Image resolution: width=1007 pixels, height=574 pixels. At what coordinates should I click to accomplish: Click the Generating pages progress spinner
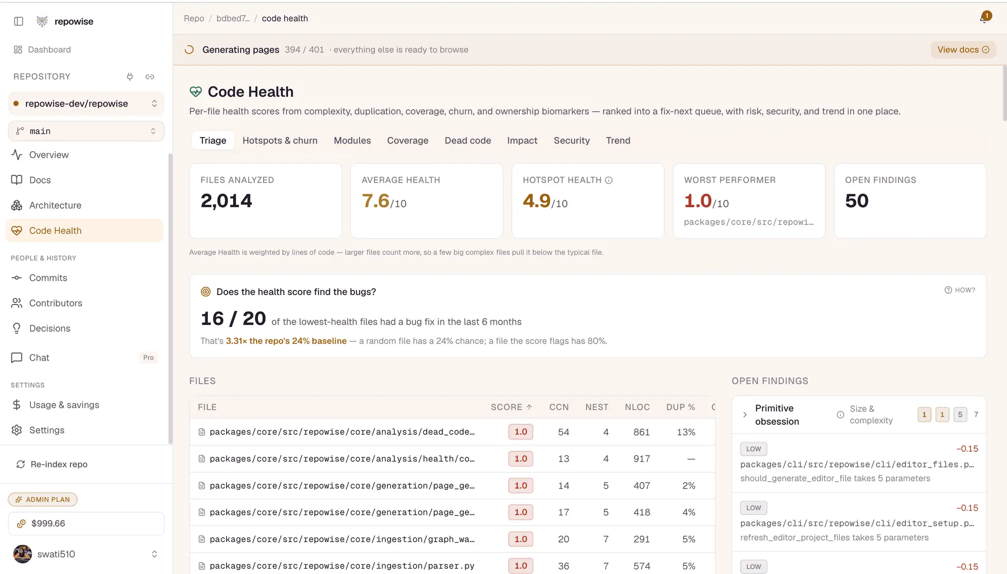[189, 50]
